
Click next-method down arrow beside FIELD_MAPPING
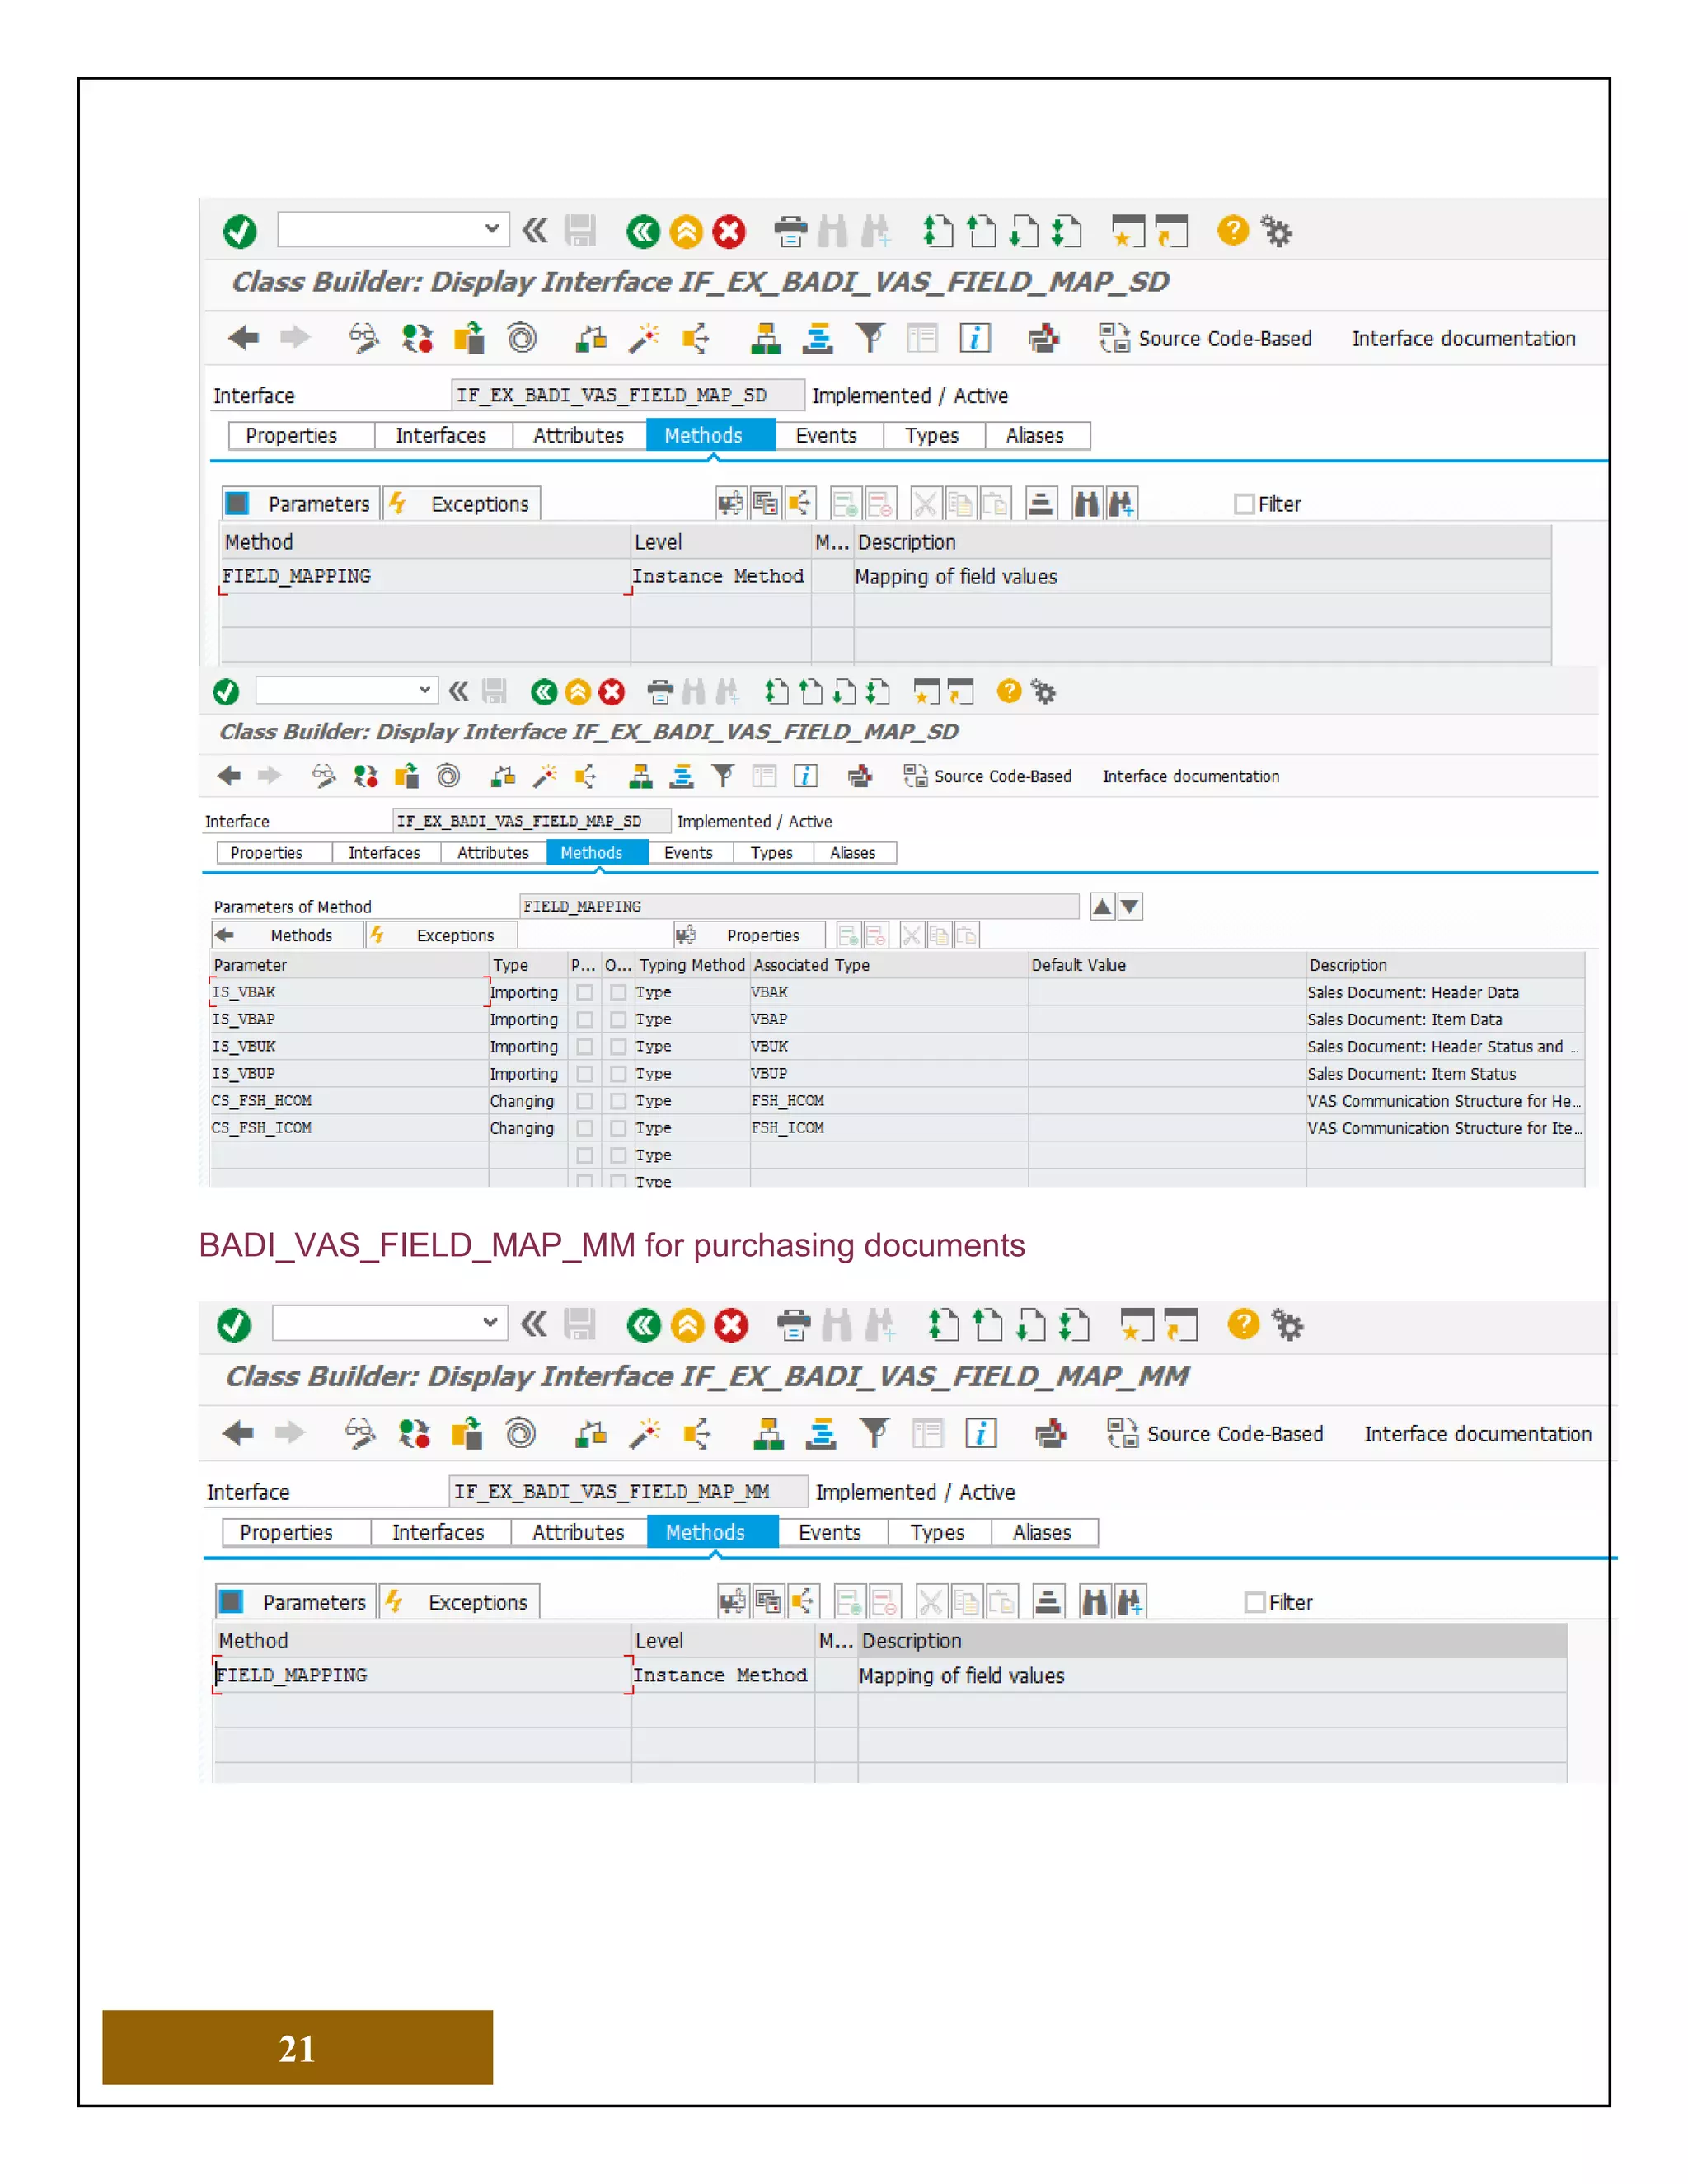pyautogui.click(x=1129, y=907)
